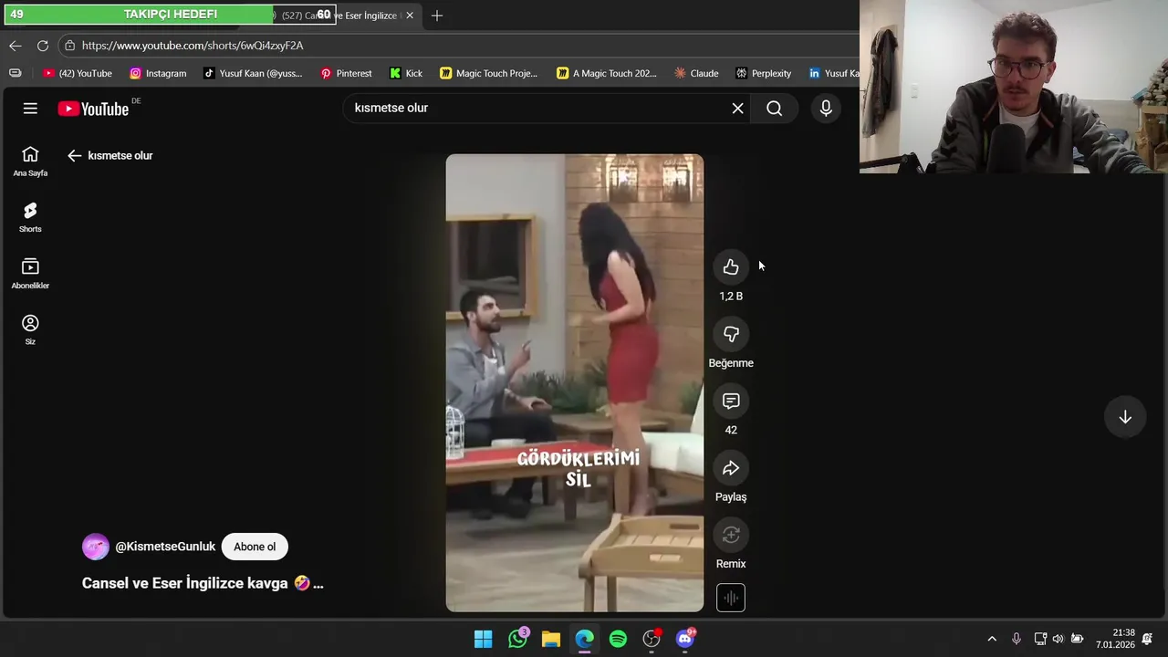1168x657 pixels.
Task: Open the A Magic Touch 202 bookmark
Action: click(x=607, y=73)
